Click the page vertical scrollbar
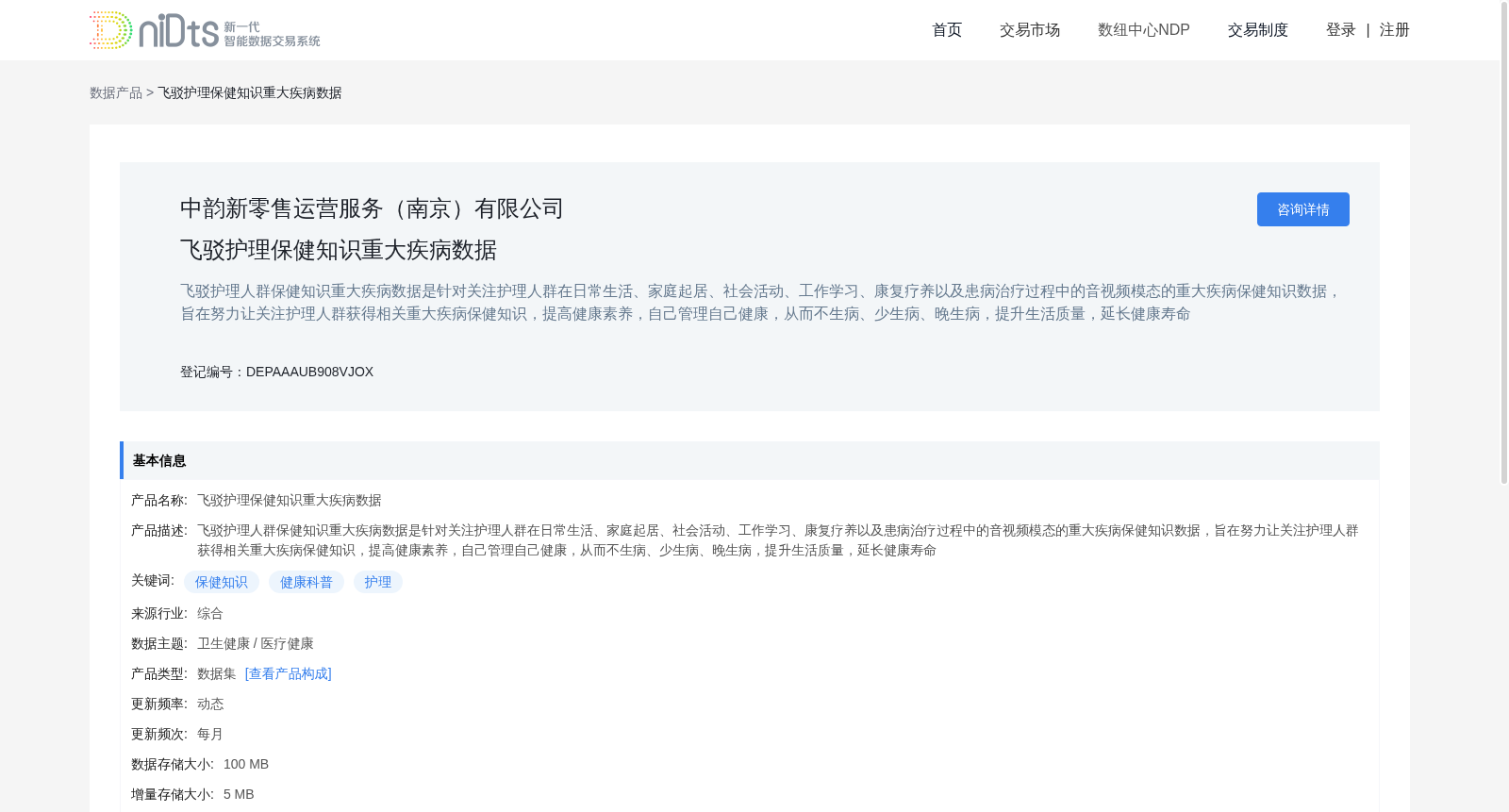The image size is (1509, 812). coord(1504,241)
